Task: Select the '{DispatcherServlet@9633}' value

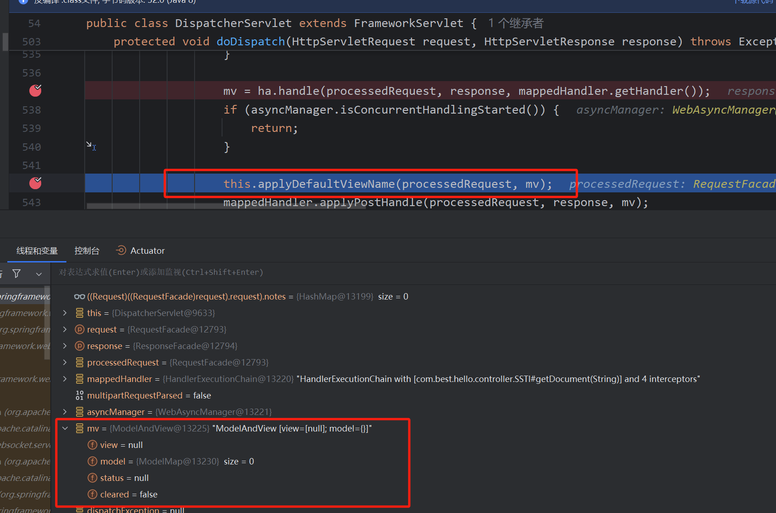Action: coord(163,313)
